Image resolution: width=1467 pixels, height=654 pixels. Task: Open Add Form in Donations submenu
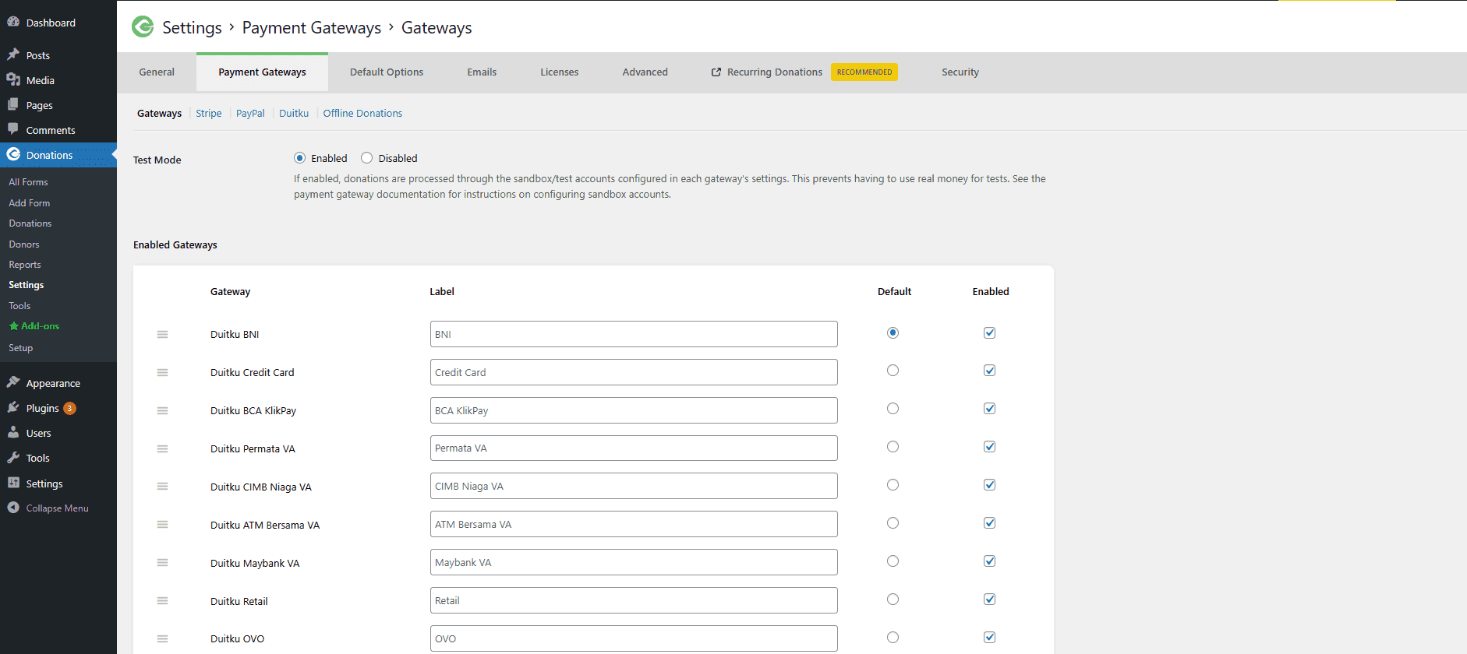tap(30, 203)
